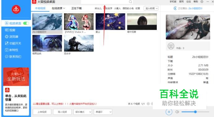Viewport: 214px width, 117px height.
Task: Click the now-playing title 2b小姐姐尼尔
Action: (x=195, y=8)
